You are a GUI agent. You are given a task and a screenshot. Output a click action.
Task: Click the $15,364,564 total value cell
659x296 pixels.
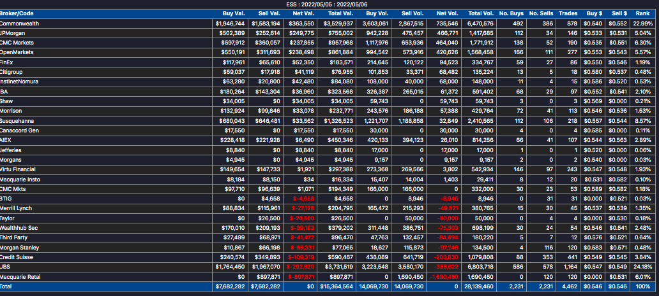337,287
